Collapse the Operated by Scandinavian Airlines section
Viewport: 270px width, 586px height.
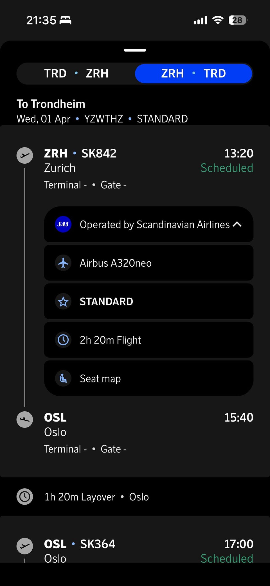click(x=148, y=224)
